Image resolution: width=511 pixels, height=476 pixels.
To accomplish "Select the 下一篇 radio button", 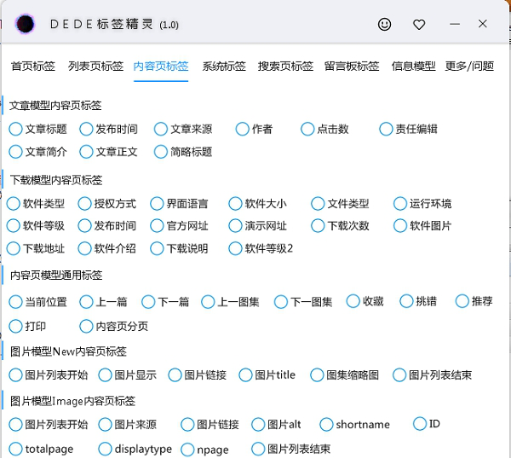I will pos(148,302).
